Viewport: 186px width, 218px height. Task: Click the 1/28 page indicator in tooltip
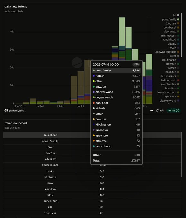(136, 64)
